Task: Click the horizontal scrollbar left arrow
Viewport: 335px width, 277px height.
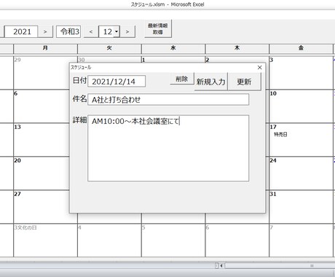Action: (221, 266)
